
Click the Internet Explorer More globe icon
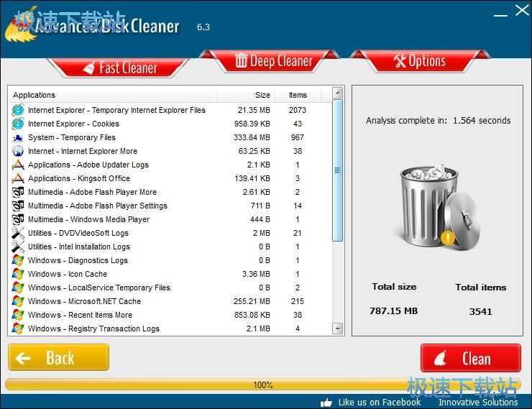point(18,151)
